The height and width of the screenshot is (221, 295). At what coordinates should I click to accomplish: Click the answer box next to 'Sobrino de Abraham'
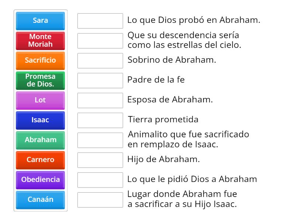pos(100,61)
